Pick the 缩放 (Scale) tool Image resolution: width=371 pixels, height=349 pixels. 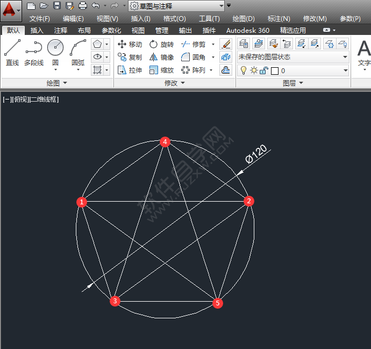[x=161, y=70]
